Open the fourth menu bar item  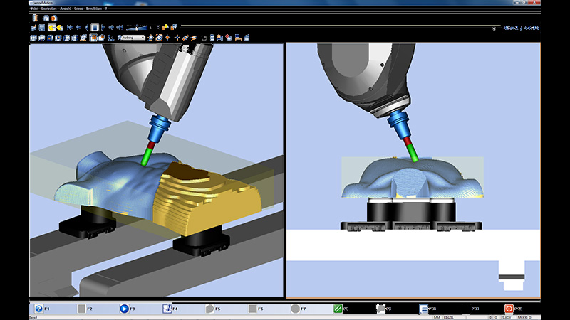point(78,9)
